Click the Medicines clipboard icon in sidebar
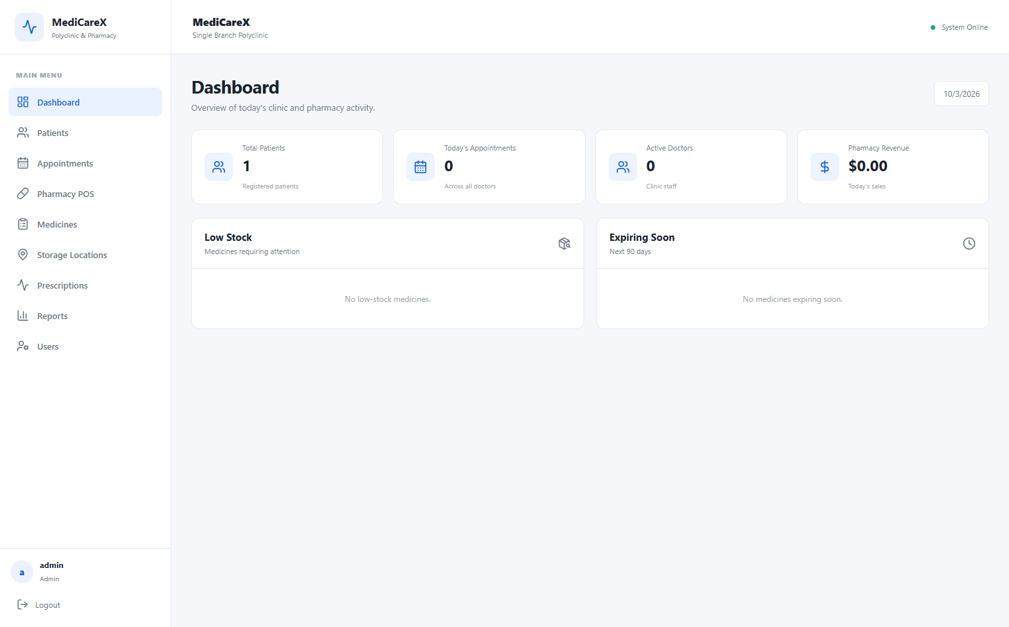Image resolution: width=1009 pixels, height=627 pixels. pyautogui.click(x=23, y=224)
